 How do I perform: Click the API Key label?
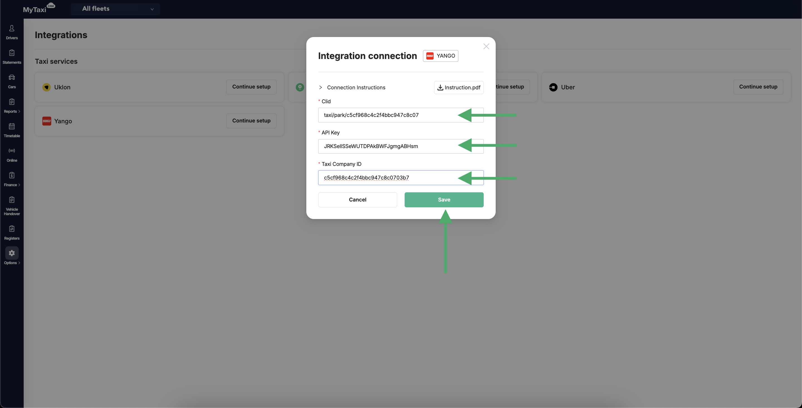(x=330, y=132)
